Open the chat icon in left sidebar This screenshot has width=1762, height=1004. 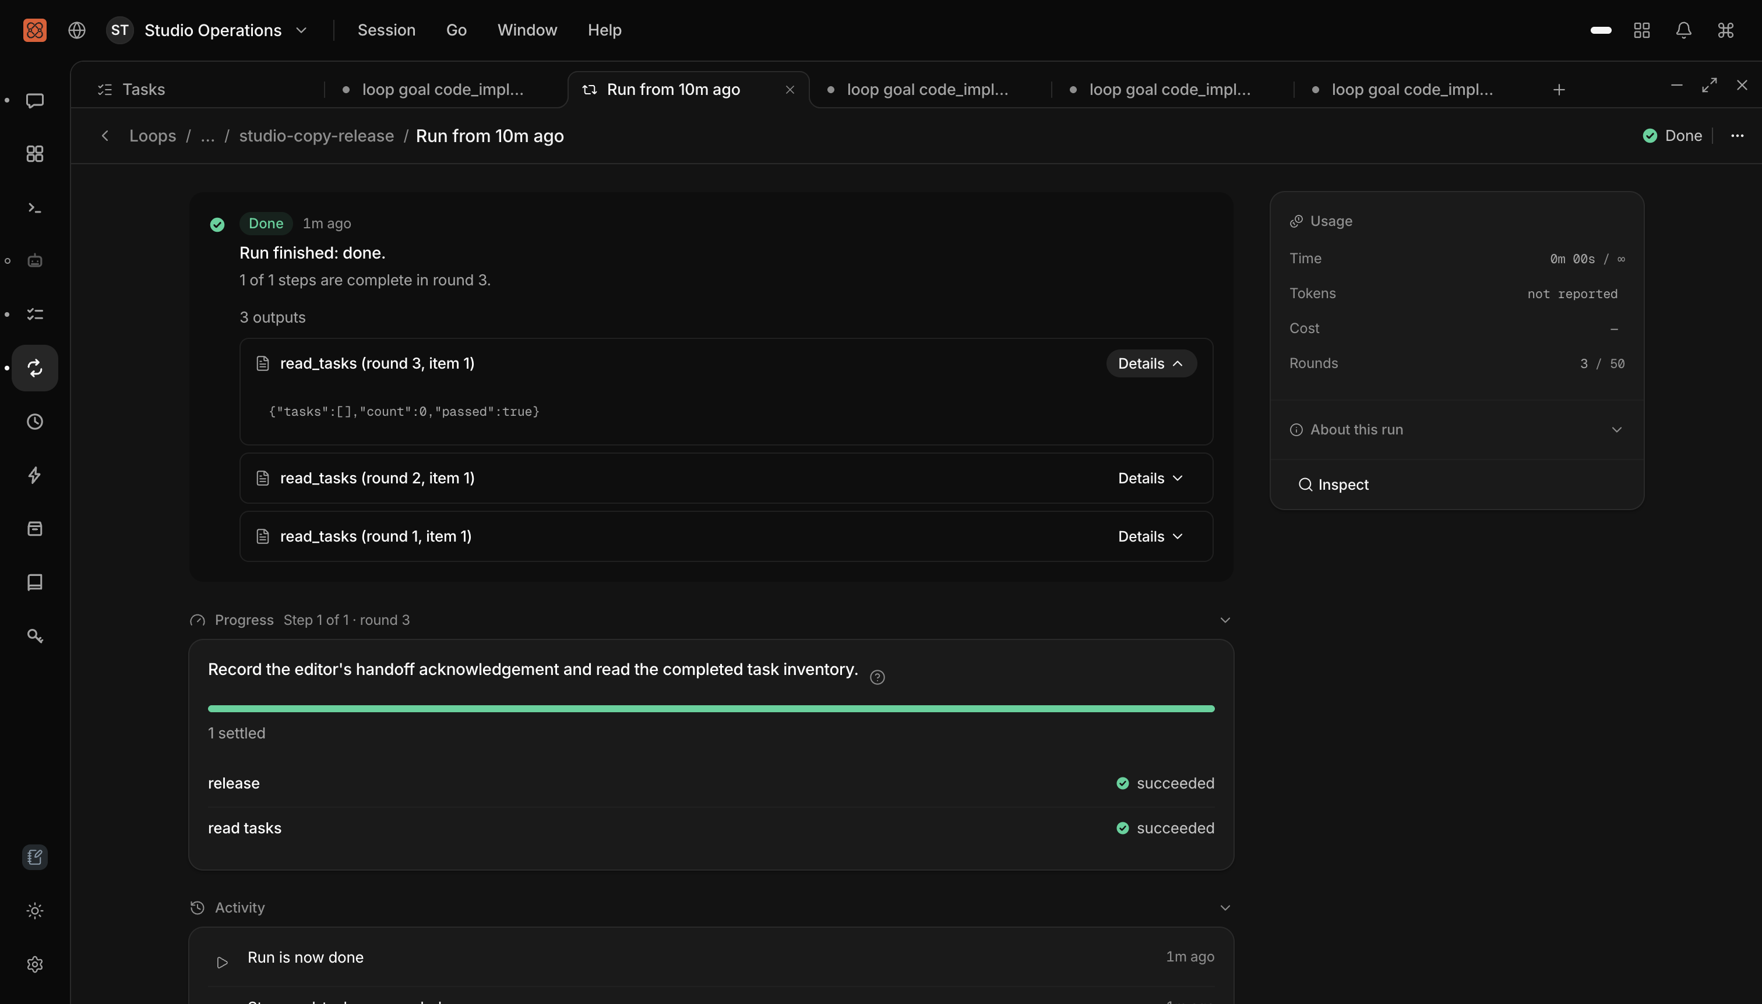point(34,101)
